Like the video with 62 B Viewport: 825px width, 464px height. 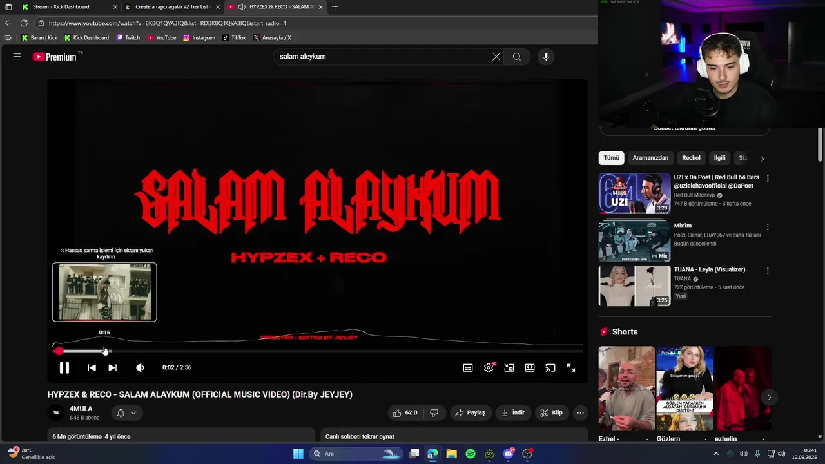click(x=405, y=413)
